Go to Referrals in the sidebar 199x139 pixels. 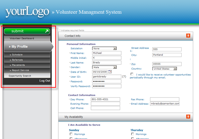[x=27, y=60]
